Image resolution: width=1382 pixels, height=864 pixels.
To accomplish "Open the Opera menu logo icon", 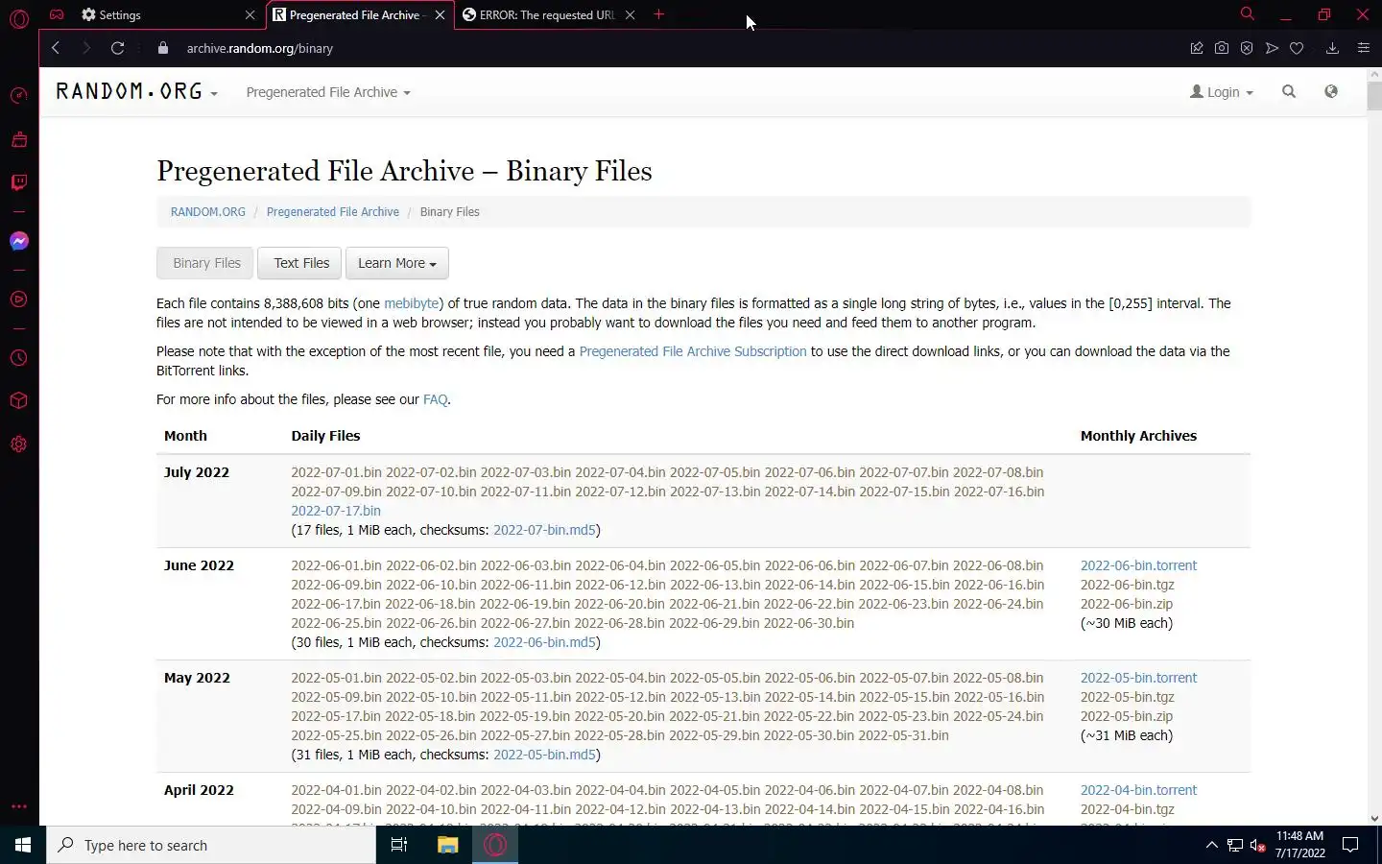I will coord(19,17).
